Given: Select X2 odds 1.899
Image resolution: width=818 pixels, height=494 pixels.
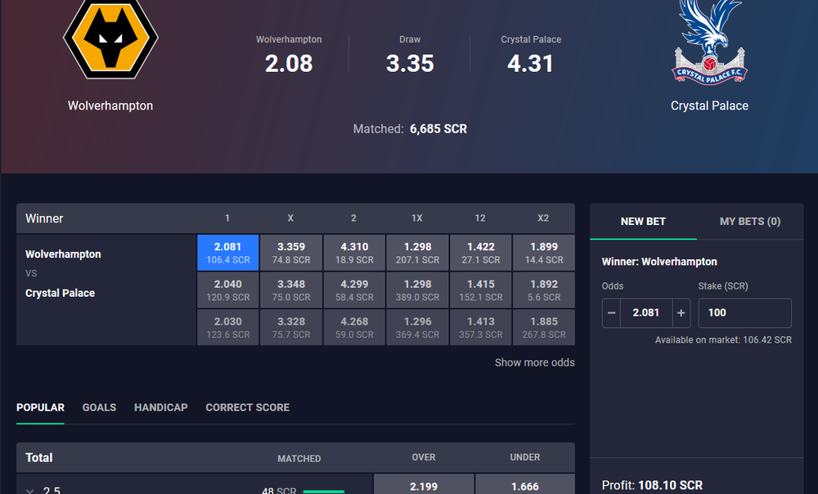Looking at the screenshot, I should click(x=544, y=253).
